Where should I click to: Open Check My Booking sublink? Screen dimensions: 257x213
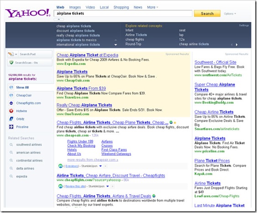coord(81,145)
